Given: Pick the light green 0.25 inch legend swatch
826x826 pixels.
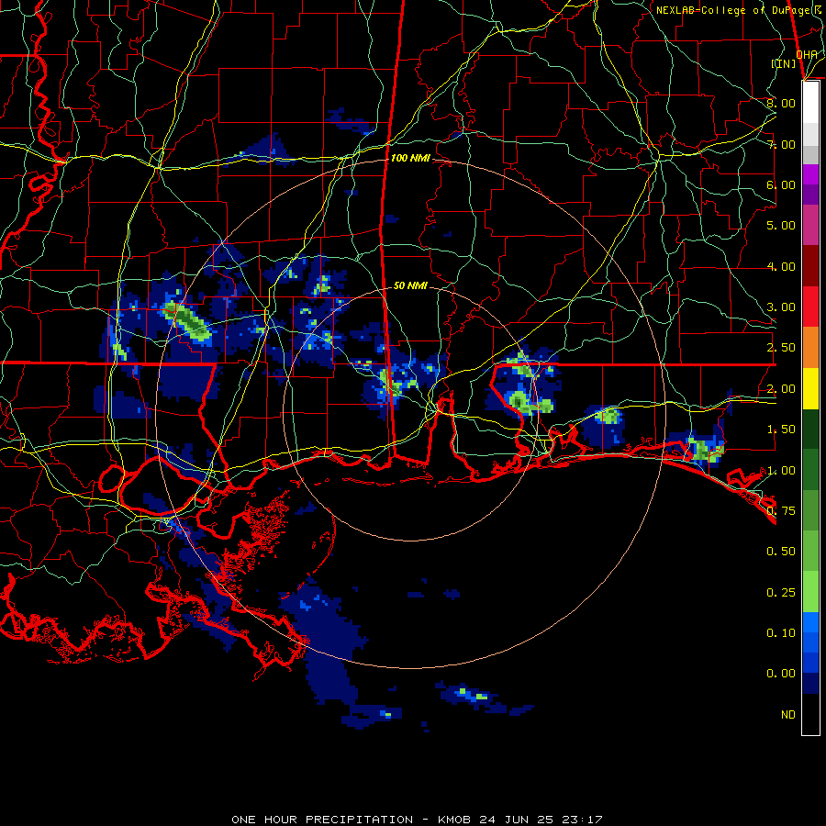Looking at the screenshot, I should [x=810, y=592].
